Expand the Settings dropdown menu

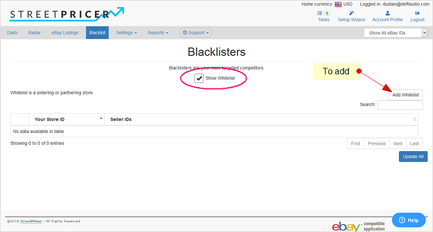click(126, 33)
